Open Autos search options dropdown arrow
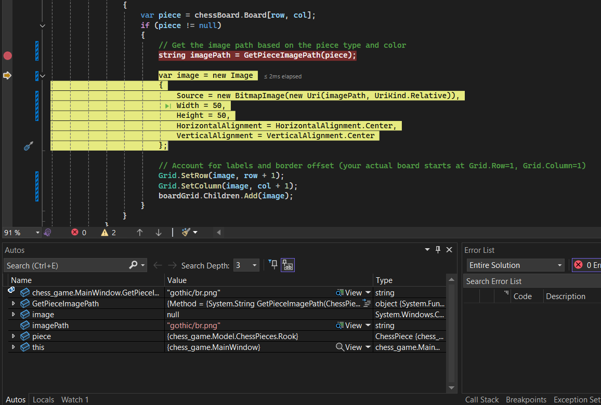Image resolution: width=601 pixels, height=405 pixels. point(143,265)
